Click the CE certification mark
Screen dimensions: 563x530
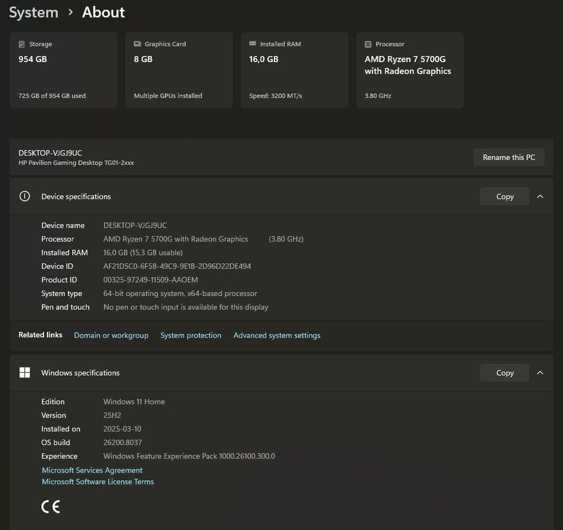tap(50, 507)
